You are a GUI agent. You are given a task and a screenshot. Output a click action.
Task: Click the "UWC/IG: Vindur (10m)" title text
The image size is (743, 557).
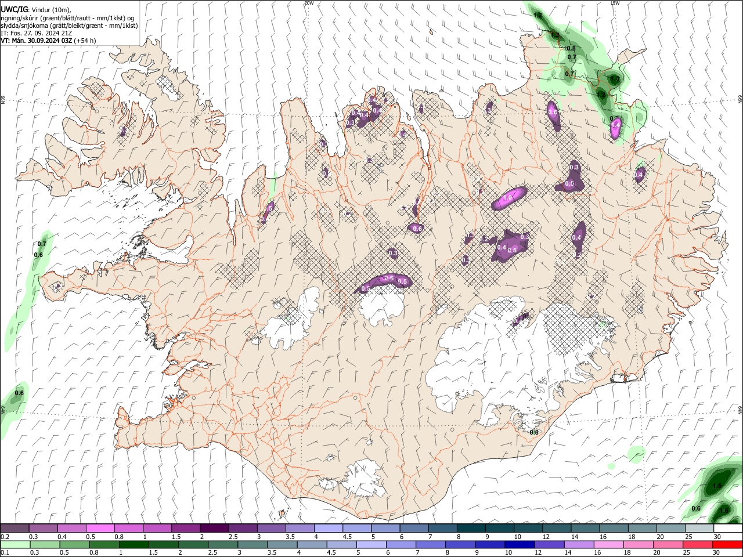pos(36,10)
